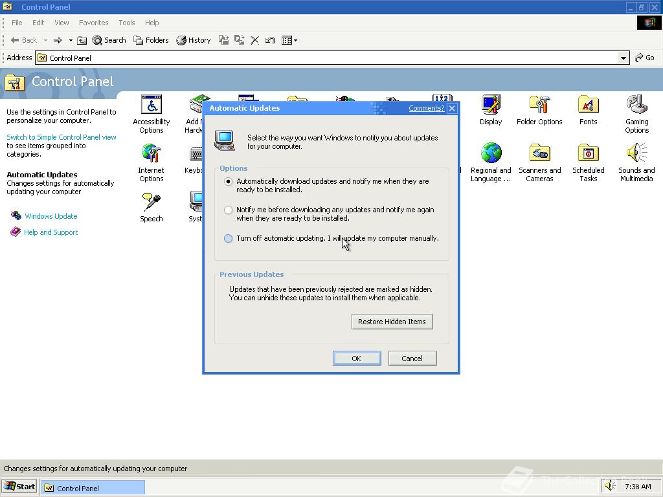Click Switch to Simple Control Panel view
This screenshot has height=497, width=663.
click(62, 137)
